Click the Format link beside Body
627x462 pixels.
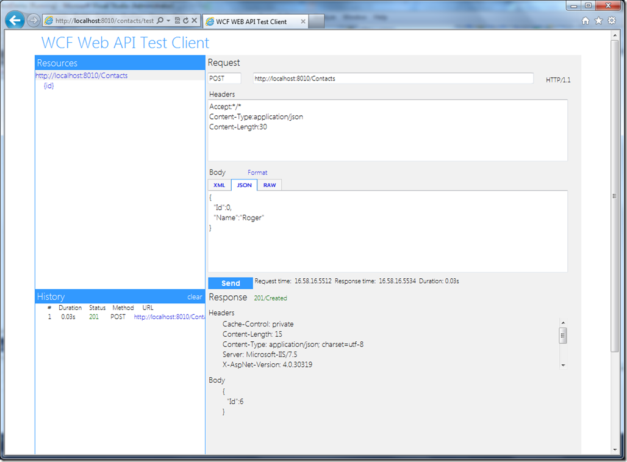coord(257,172)
